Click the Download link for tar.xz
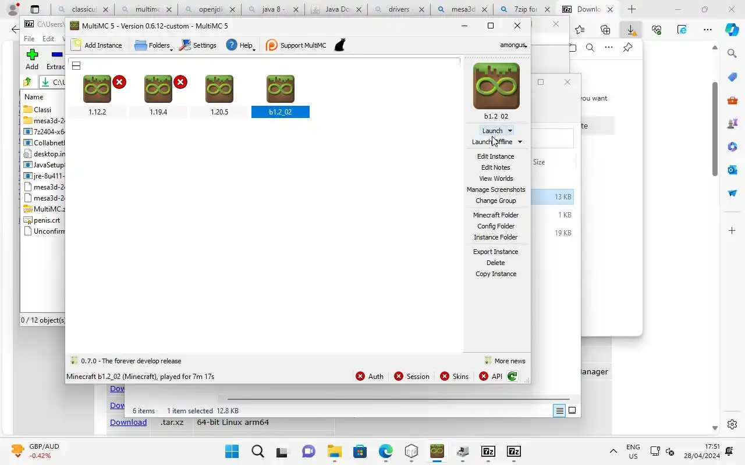 pyautogui.click(x=128, y=423)
